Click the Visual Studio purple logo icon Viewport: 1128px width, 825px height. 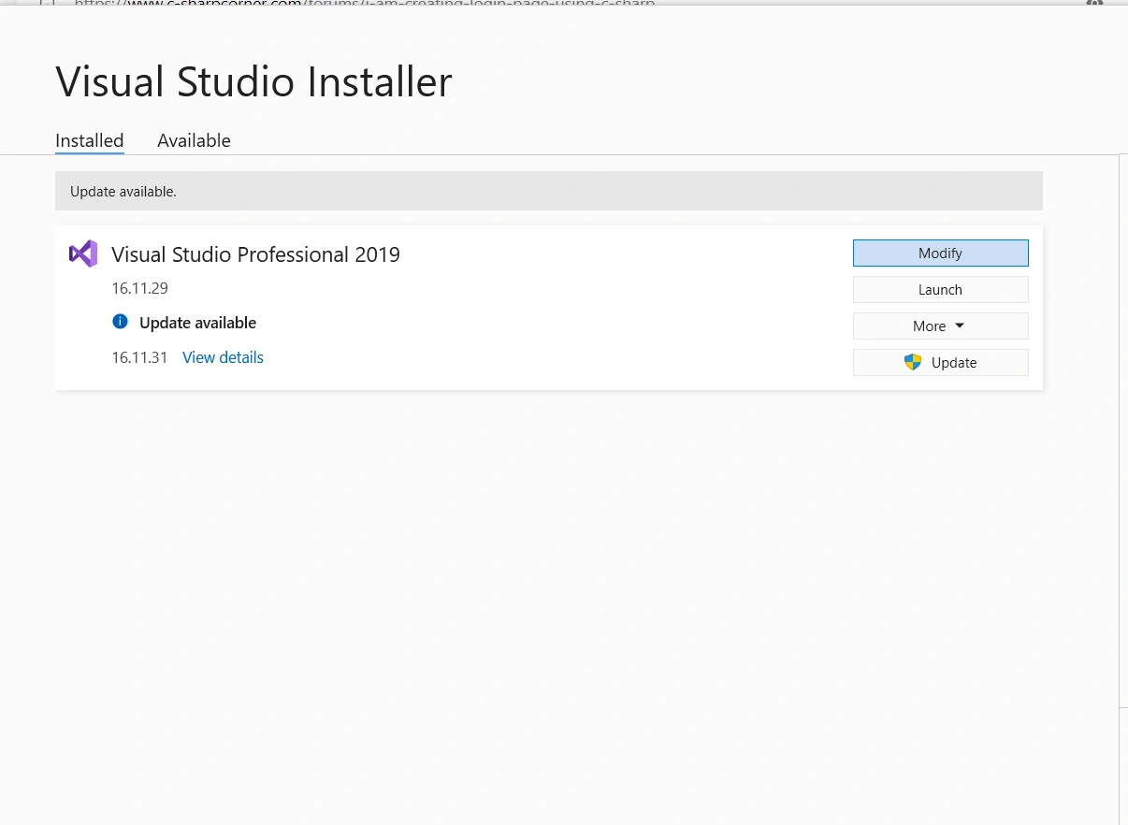pos(83,253)
